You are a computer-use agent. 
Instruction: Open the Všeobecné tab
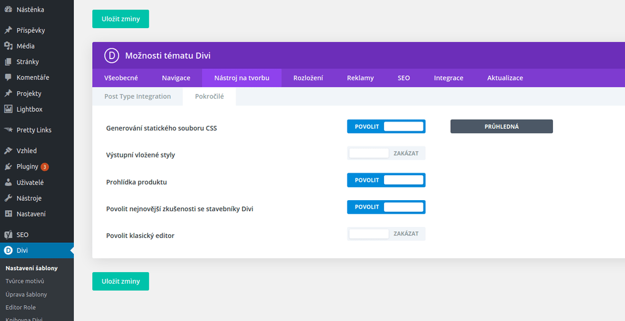121,78
